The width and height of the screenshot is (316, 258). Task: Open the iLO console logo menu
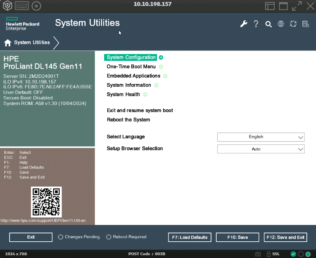point(8,6)
